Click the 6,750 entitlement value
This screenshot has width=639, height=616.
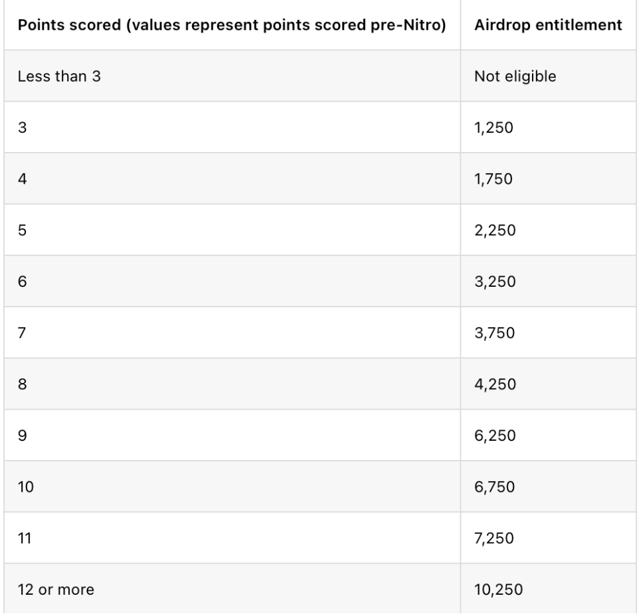pyautogui.click(x=496, y=487)
